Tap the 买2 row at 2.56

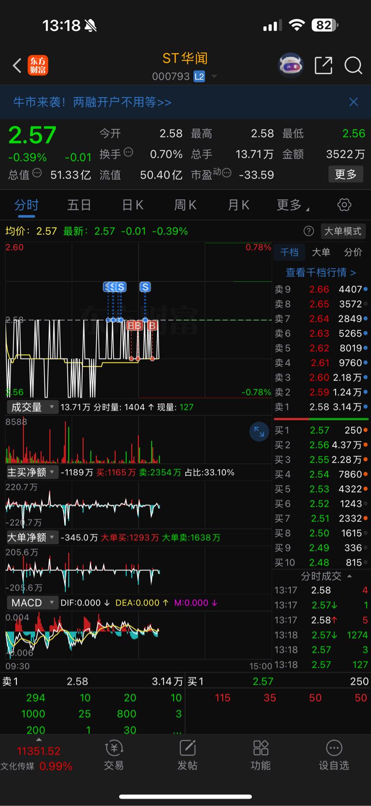321,445
